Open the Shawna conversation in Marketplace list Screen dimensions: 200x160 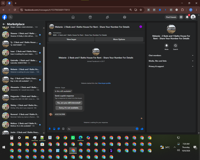point(21,35)
